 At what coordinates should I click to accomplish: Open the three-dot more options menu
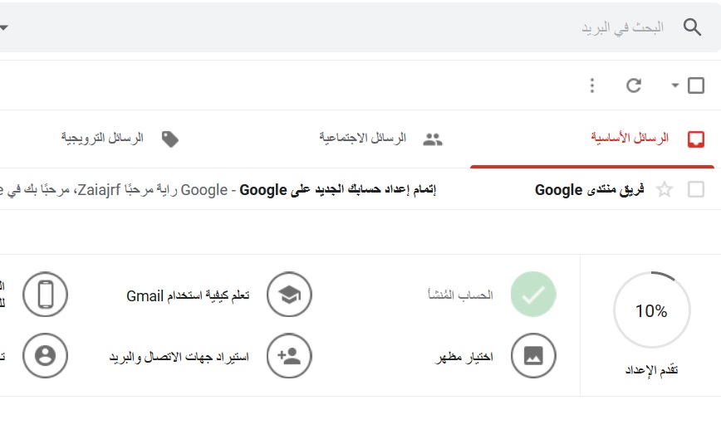592,85
